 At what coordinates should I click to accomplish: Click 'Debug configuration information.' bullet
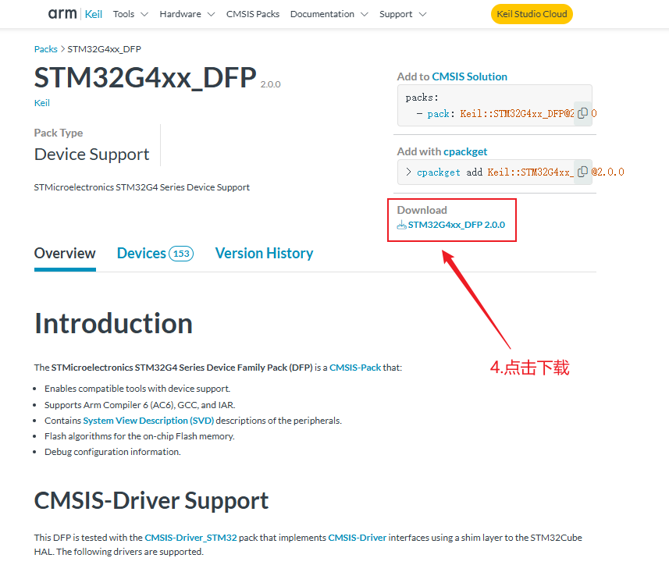112,452
